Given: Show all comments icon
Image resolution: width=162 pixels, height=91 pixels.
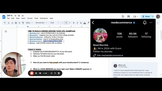Looking at the screenshot, I should tap(128, 16).
